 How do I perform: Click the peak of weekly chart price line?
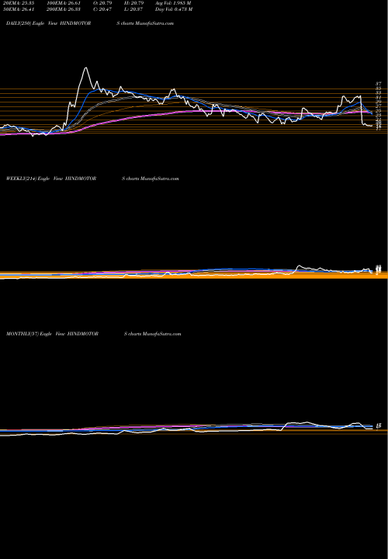(x=299, y=266)
